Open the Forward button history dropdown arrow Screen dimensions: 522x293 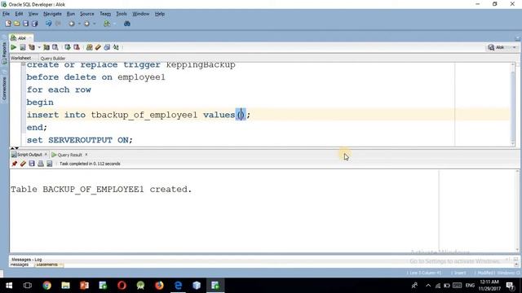click(95, 24)
